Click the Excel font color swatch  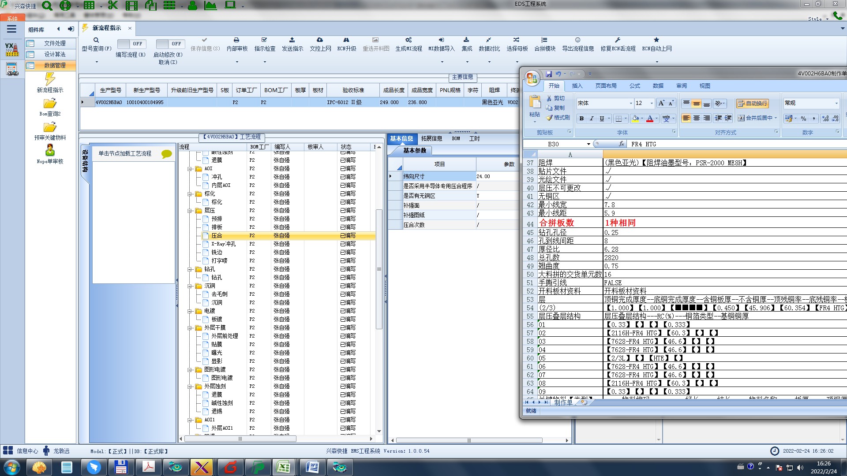click(x=649, y=119)
